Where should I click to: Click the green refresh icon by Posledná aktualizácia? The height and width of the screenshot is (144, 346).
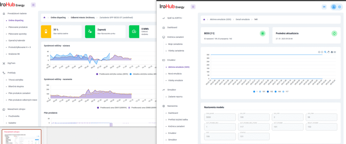point(335,33)
